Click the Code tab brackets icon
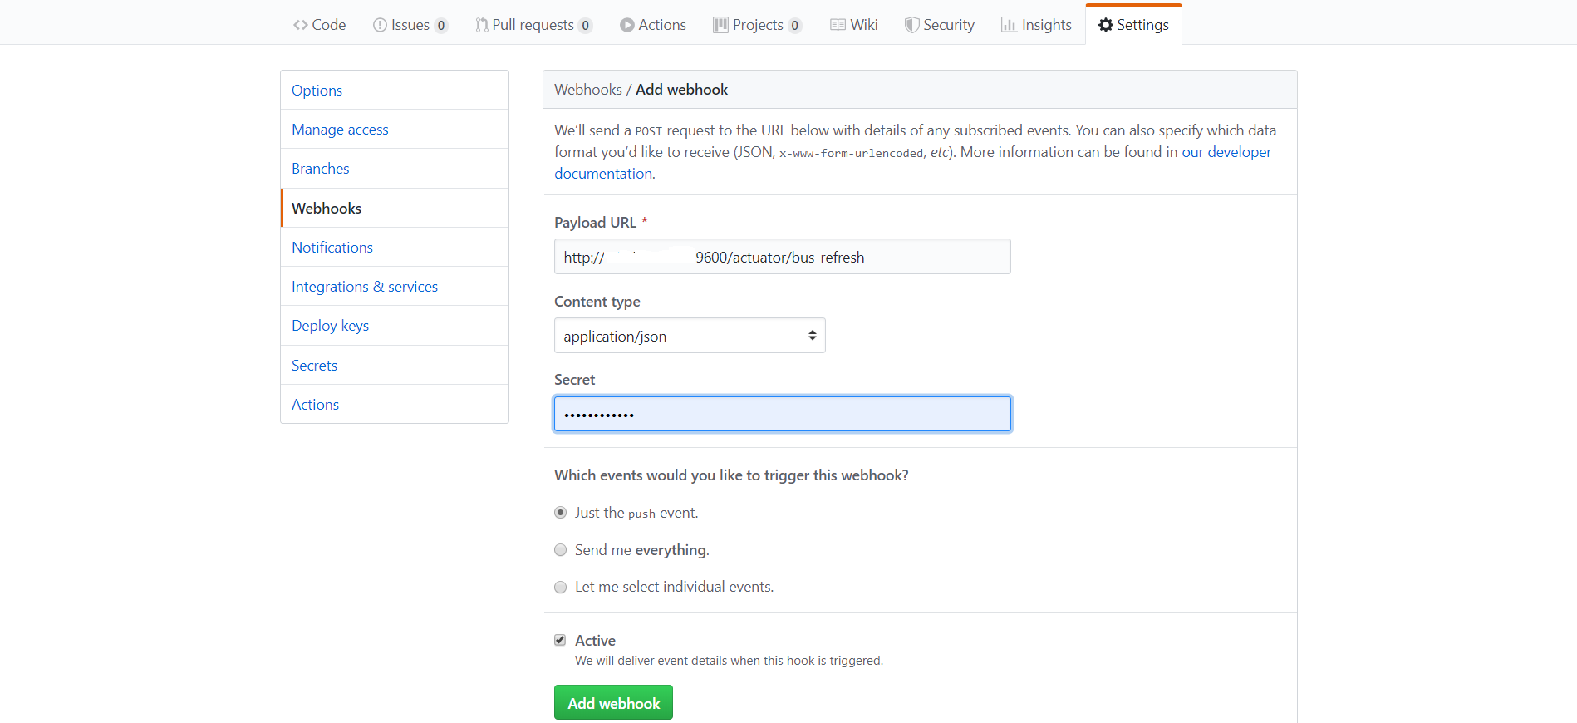The image size is (1577, 723). 300,25
